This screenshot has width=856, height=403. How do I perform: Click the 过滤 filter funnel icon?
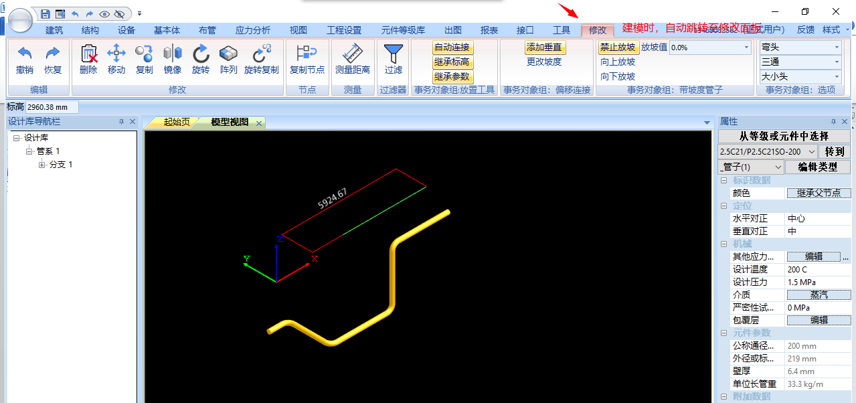coord(394,54)
